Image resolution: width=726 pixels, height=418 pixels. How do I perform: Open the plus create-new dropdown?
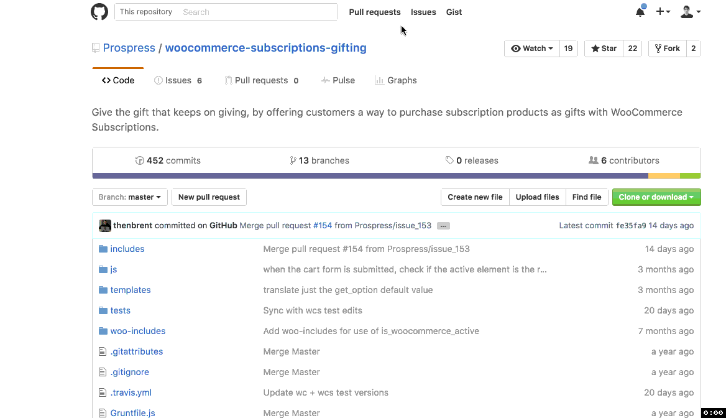(x=663, y=12)
